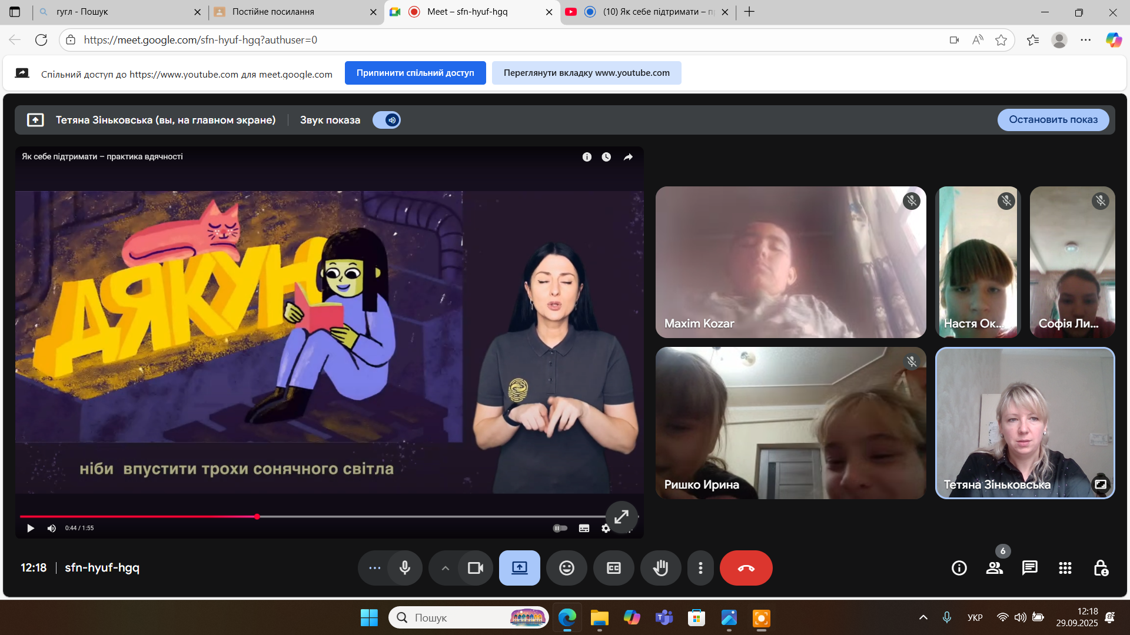The image size is (1130, 635).
Task: Open more options three-dot menu
Action: pyautogui.click(x=700, y=568)
